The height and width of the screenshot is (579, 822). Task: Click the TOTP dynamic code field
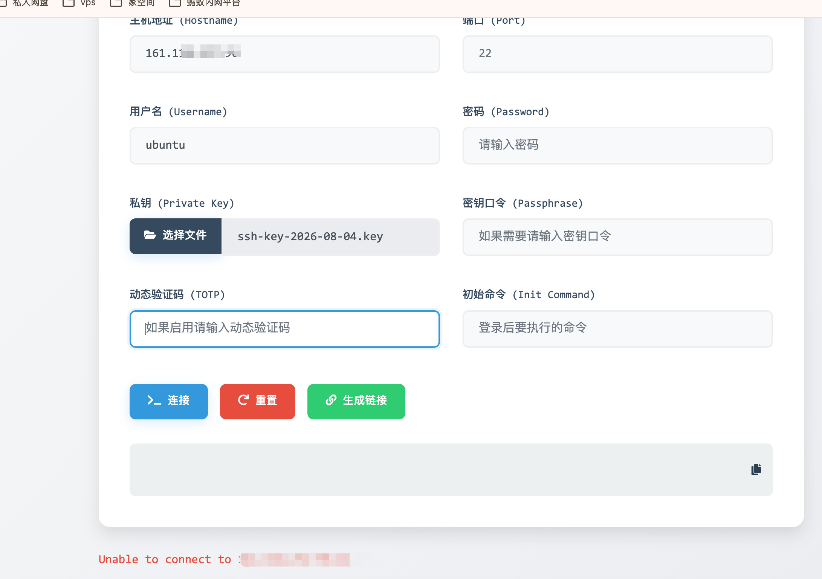tap(284, 329)
